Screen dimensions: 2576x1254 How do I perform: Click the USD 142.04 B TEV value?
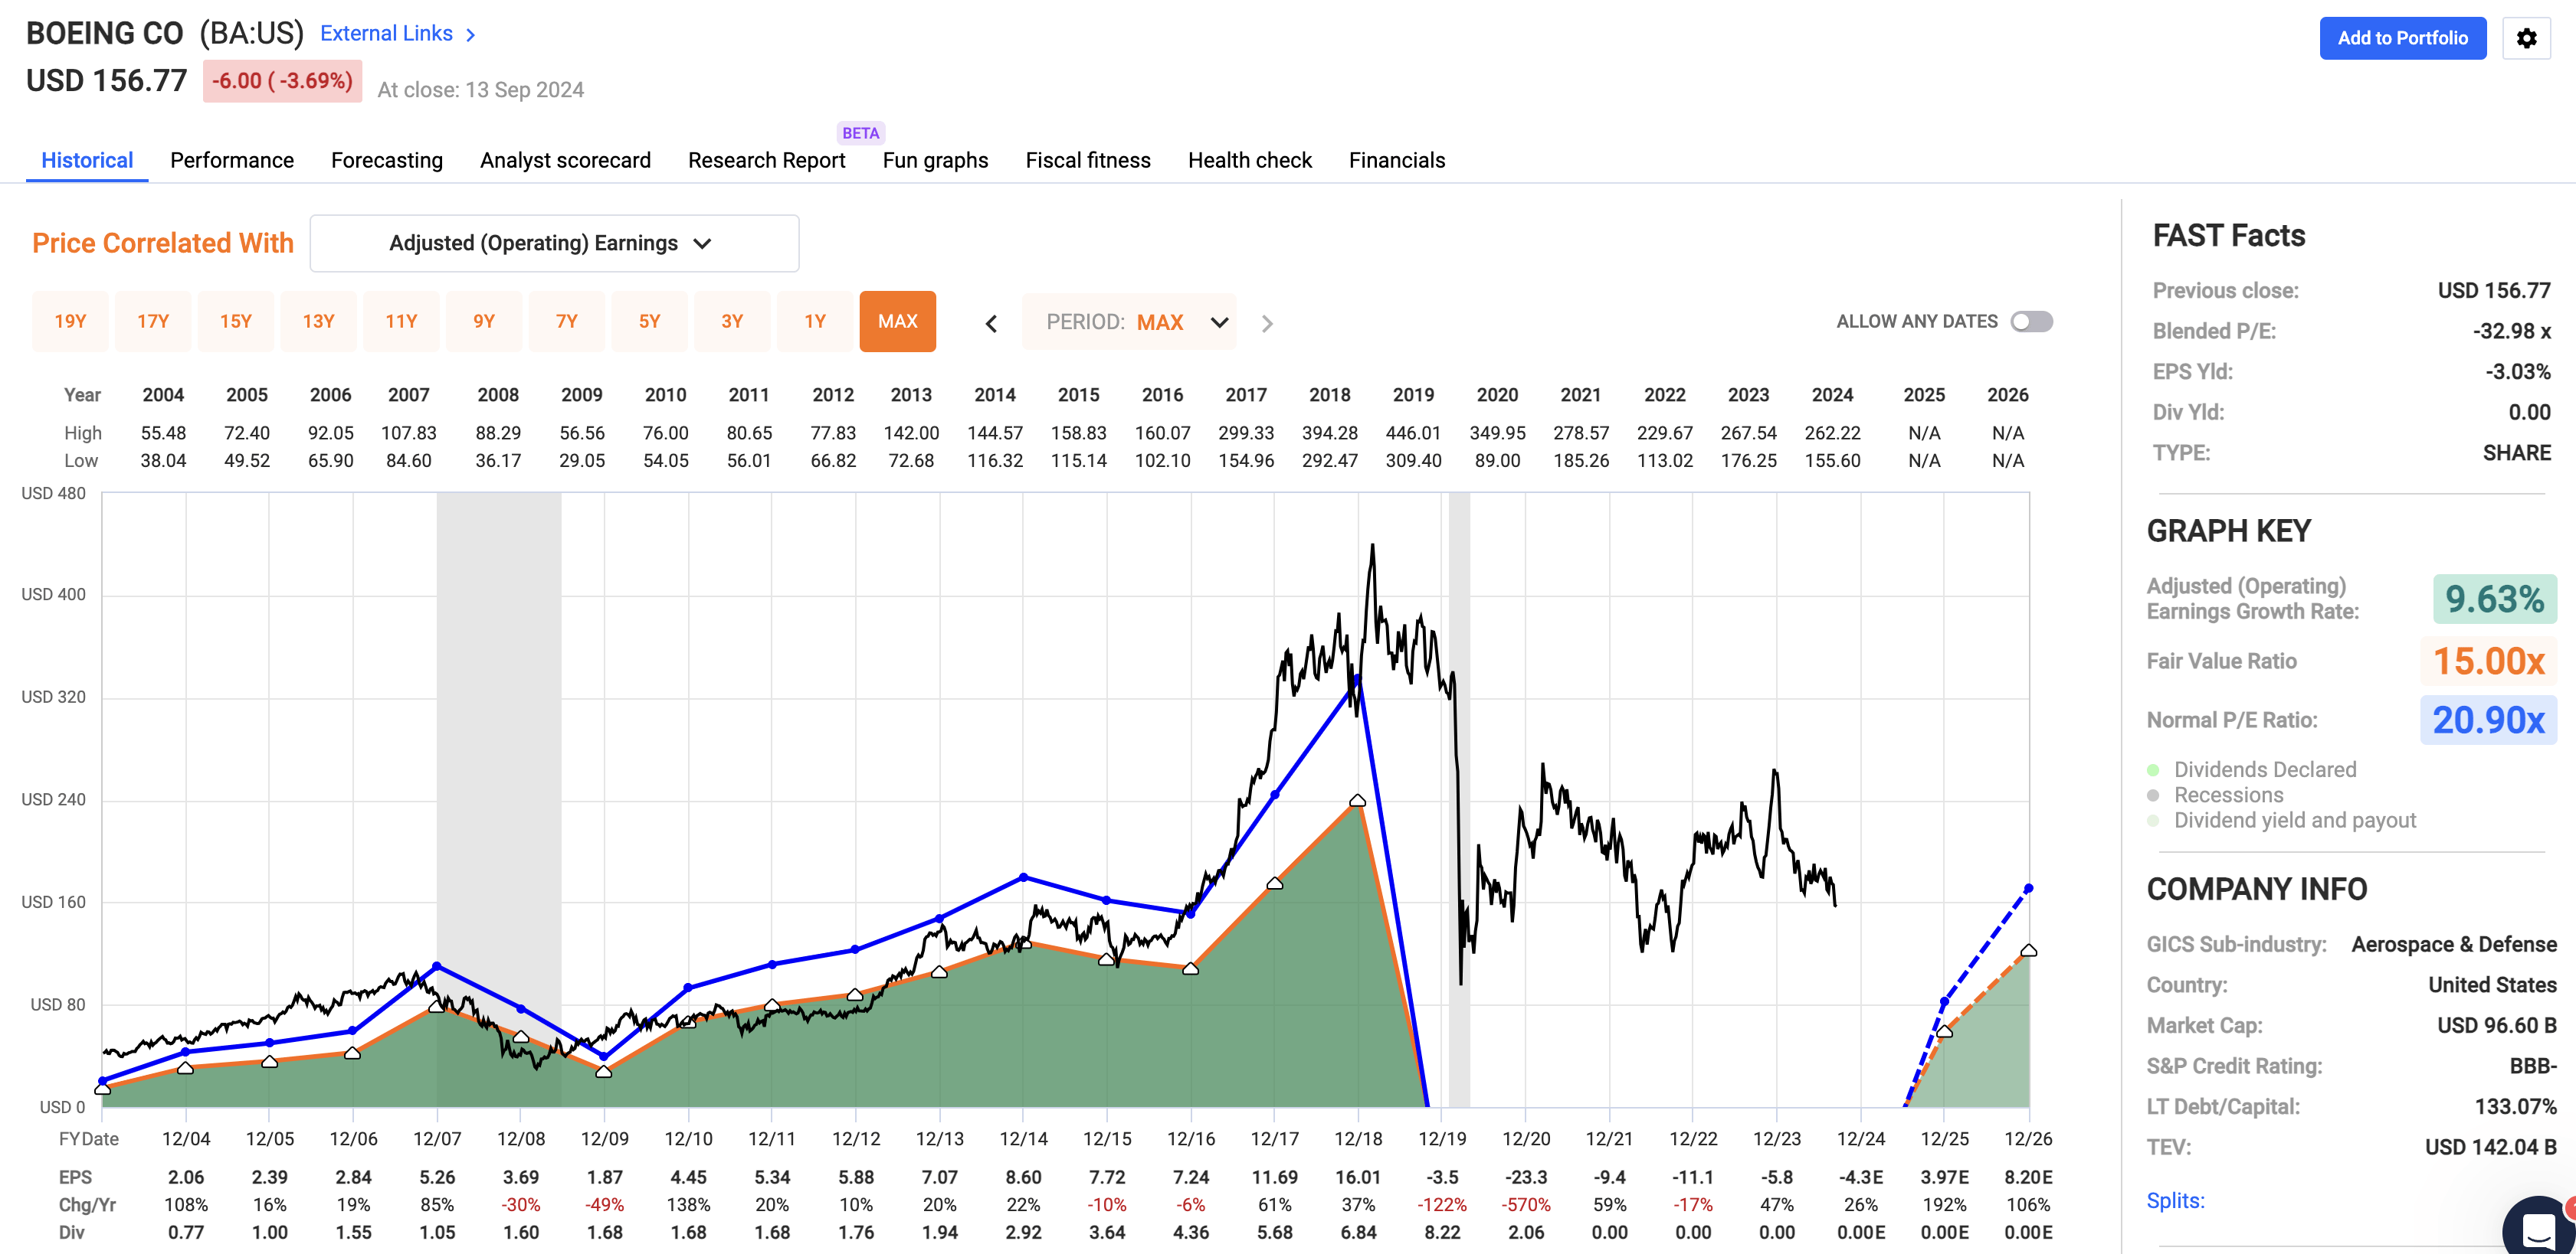(x=2490, y=1147)
